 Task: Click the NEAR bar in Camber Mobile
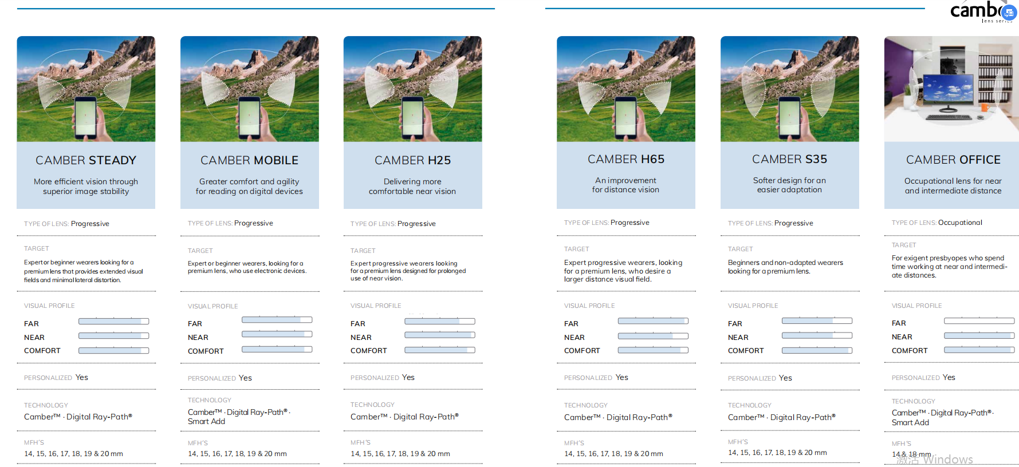277,334
